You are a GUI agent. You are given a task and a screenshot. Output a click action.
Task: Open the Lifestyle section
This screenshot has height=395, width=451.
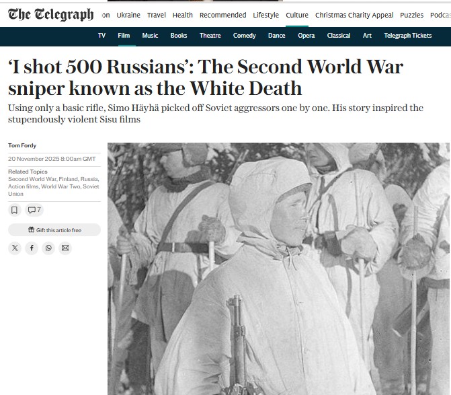tap(266, 15)
